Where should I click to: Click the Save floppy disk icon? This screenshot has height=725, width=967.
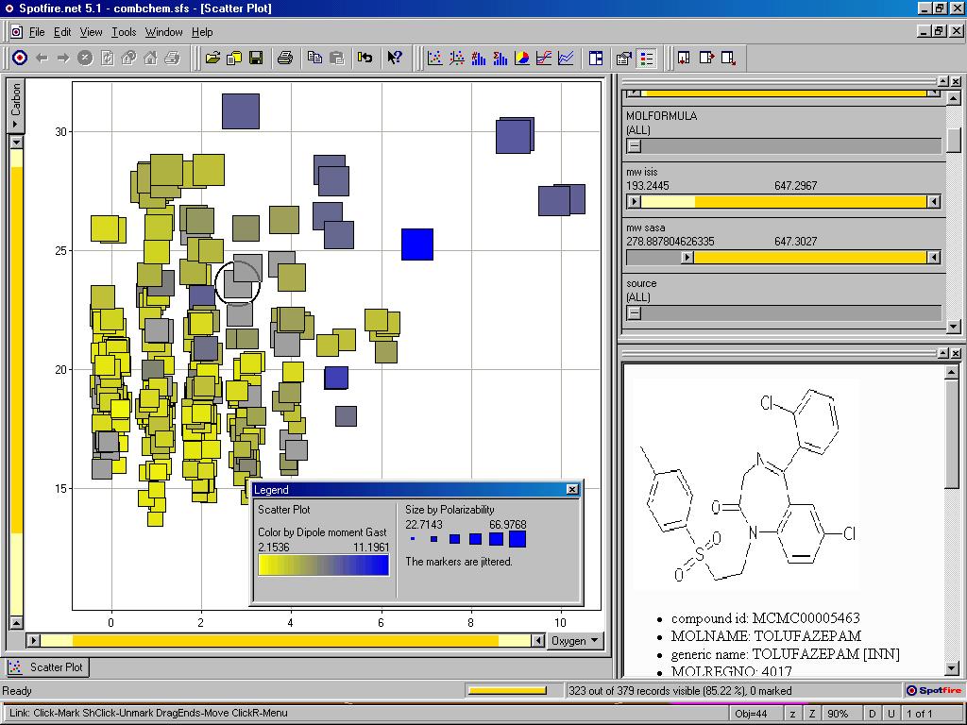pos(256,59)
